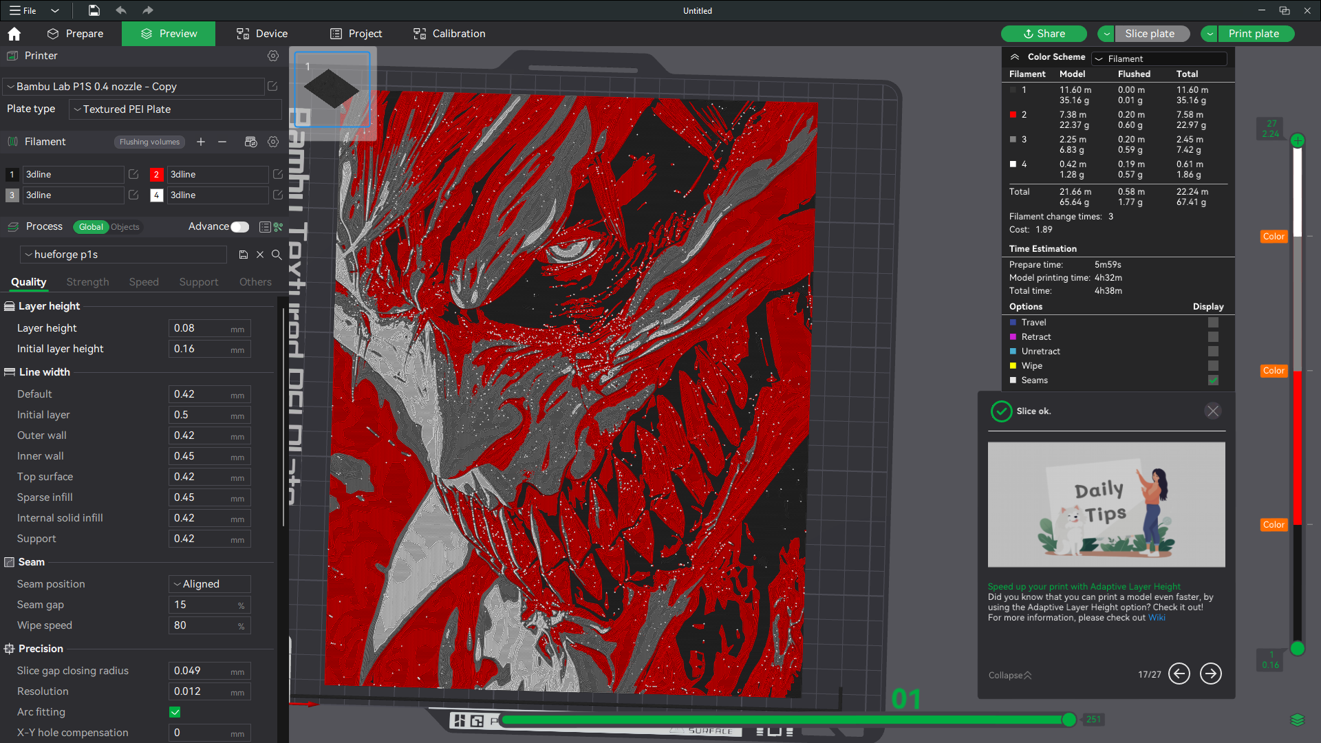
Task: Click the Layer height input field
Action: [210, 328]
